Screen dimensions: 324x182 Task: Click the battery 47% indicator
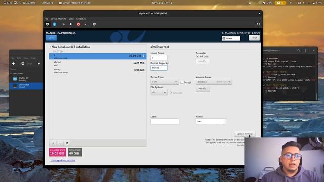pyautogui.click(x=317, y=3)
